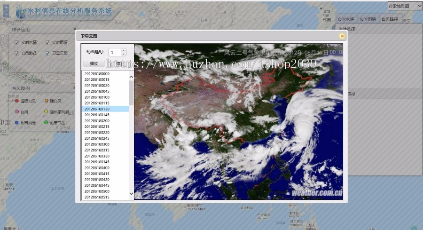The height and width of the screenshot is (230, 423).
Task: Click the 条件选择 panel header
Action: pos(379,29)
